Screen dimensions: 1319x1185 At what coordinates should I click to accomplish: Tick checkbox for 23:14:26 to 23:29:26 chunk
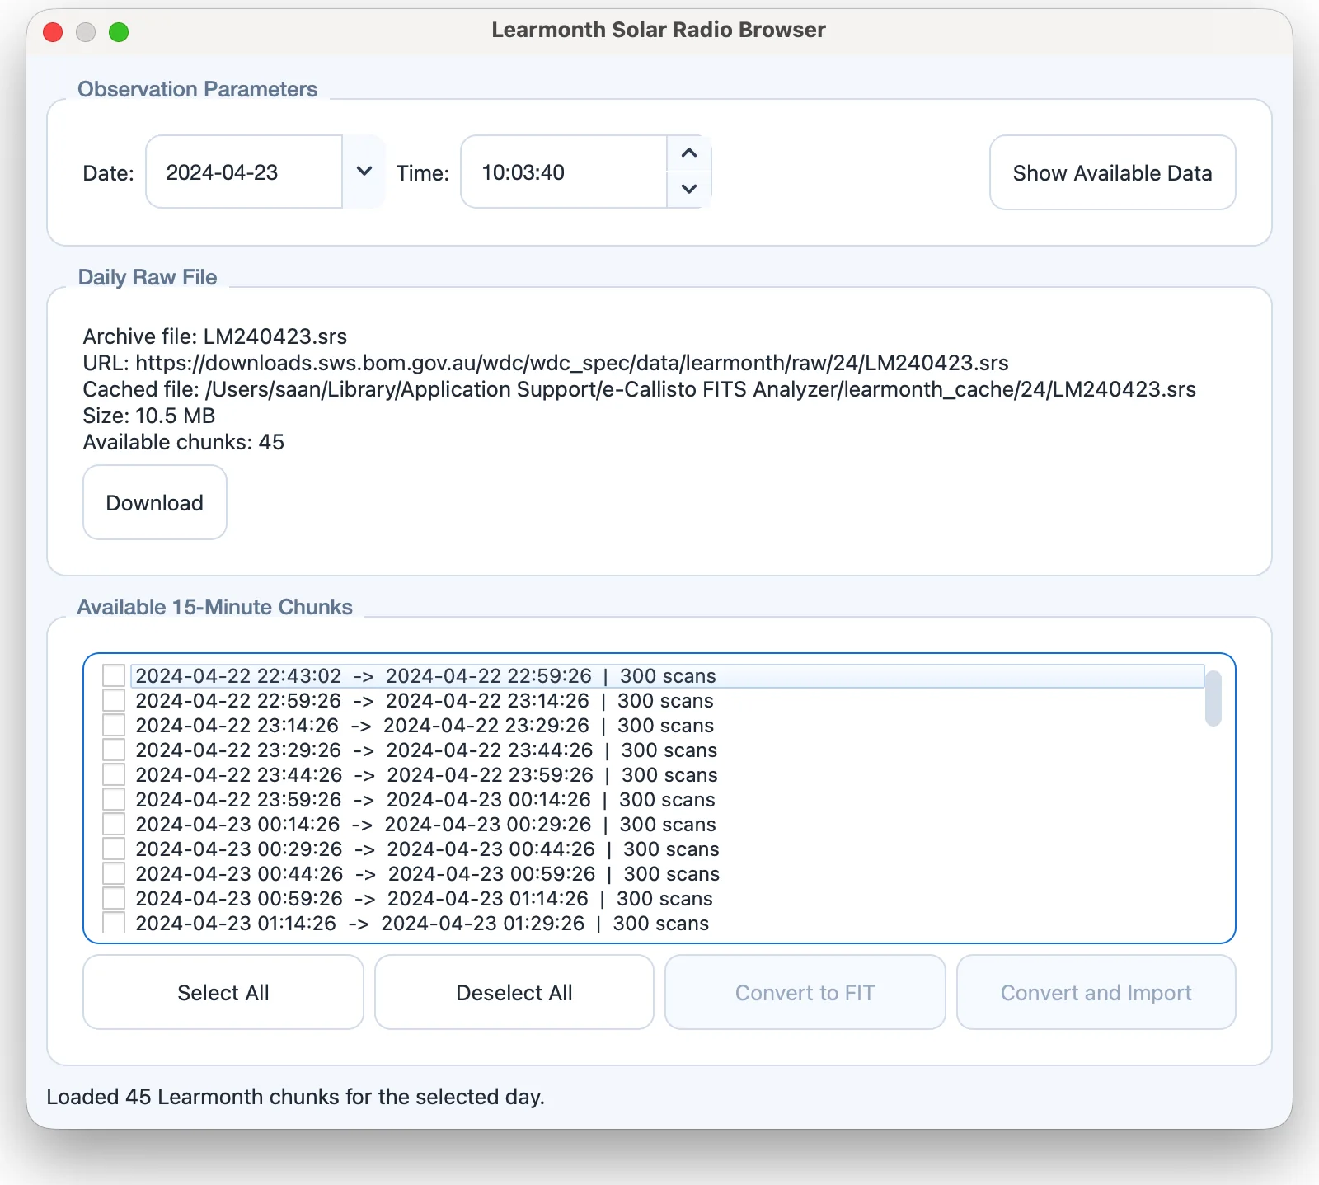point(114,725)
